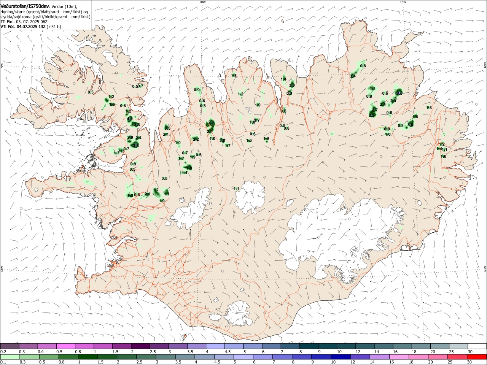Choose bottom-row swatch between 9 and 10

(x=321, y=357)
